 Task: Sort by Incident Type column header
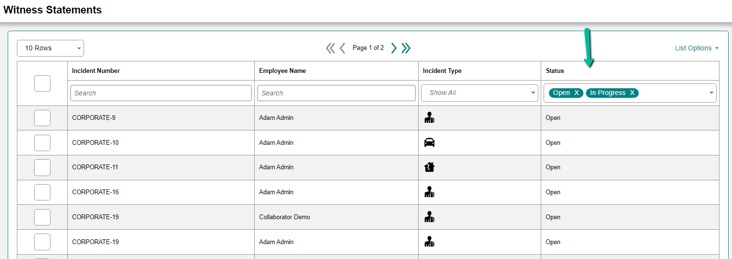(442, 71)
